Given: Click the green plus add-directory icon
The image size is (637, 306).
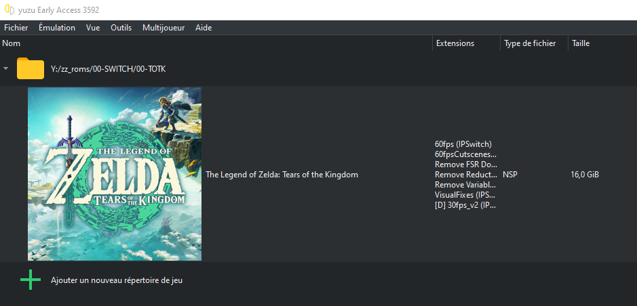Looking at the screenshot, I should pos(31,280).
